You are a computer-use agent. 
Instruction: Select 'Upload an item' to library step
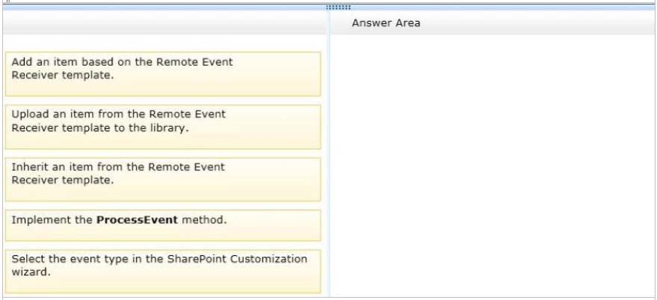point(163,127)
